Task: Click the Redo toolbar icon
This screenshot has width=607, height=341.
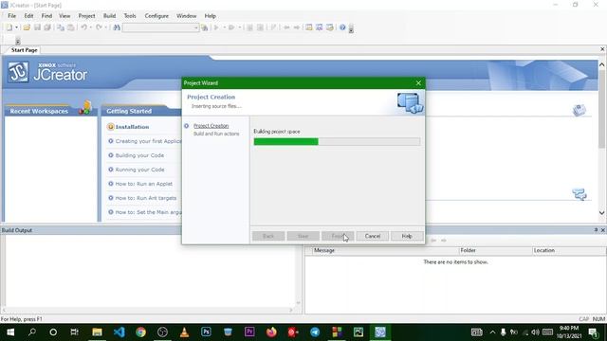Action: (99, 27)
